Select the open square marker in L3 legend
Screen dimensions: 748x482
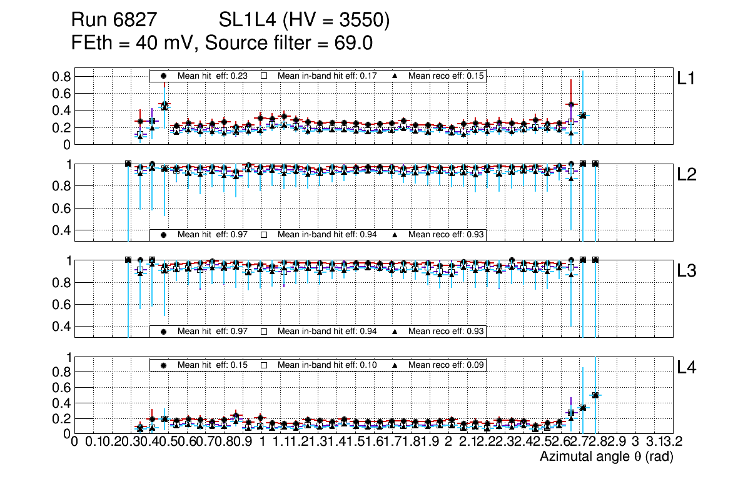tap(263, 331)
